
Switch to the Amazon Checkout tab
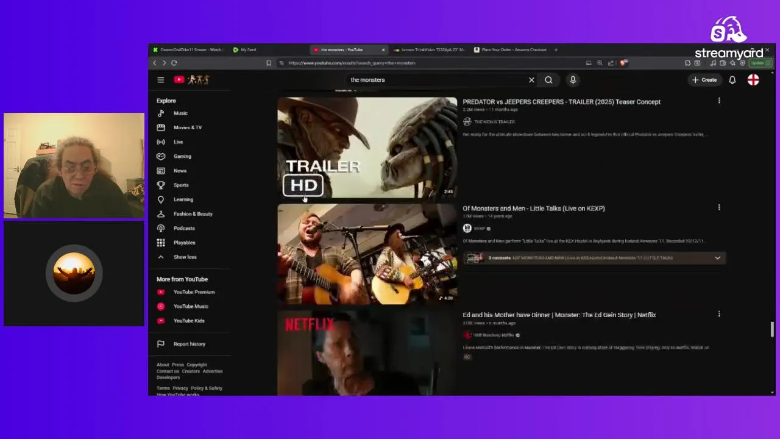[x=511, y=50]
